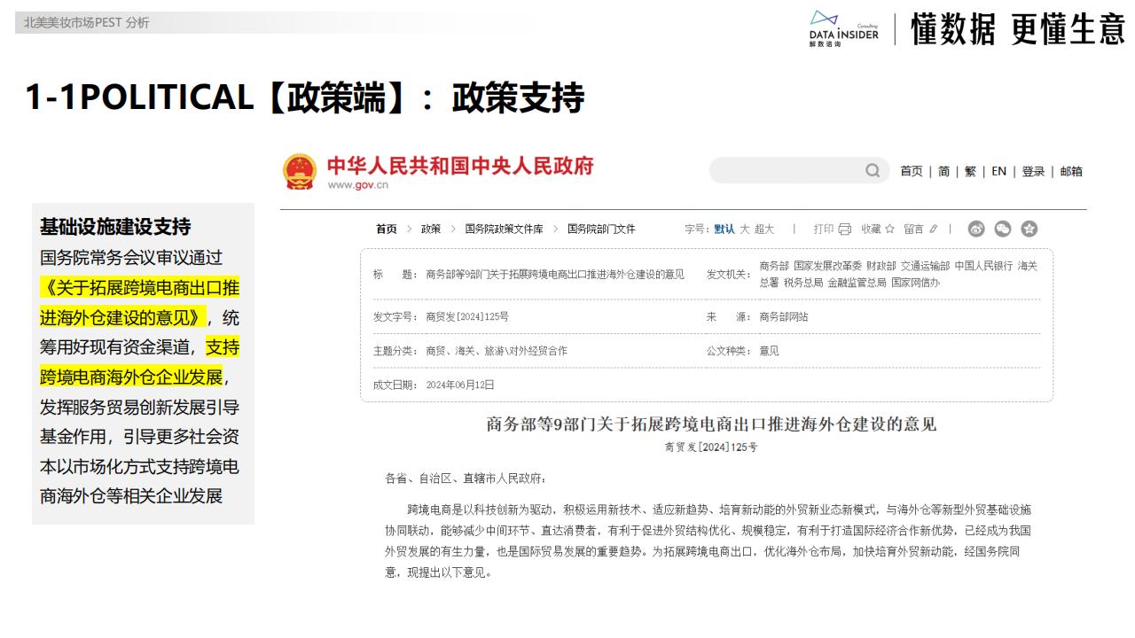This screenshot has width=1135, height=638.
Task: Click the www.gov.cn site address
Action: tap(357, 185)
